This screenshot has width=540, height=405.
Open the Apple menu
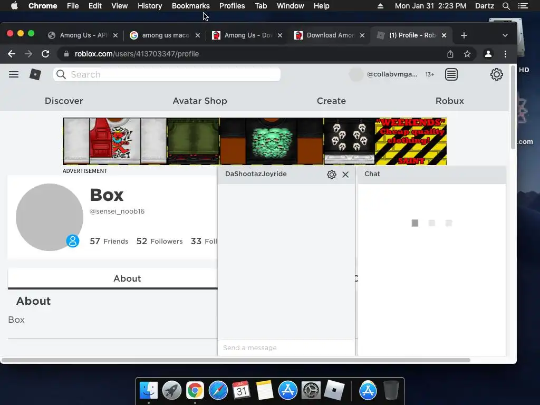click(x=14, y=6)
